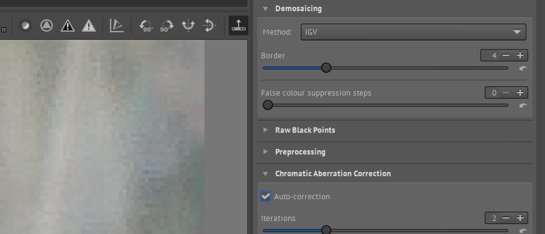
Task: Click the minus button for False colour suppression
Action: click(x=506, y=92)
